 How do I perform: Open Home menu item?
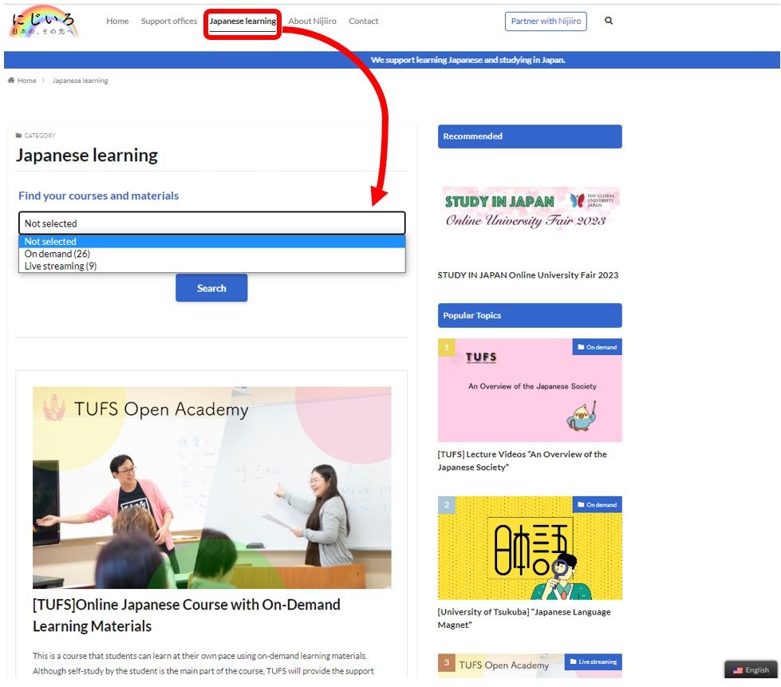coord(117,21)
